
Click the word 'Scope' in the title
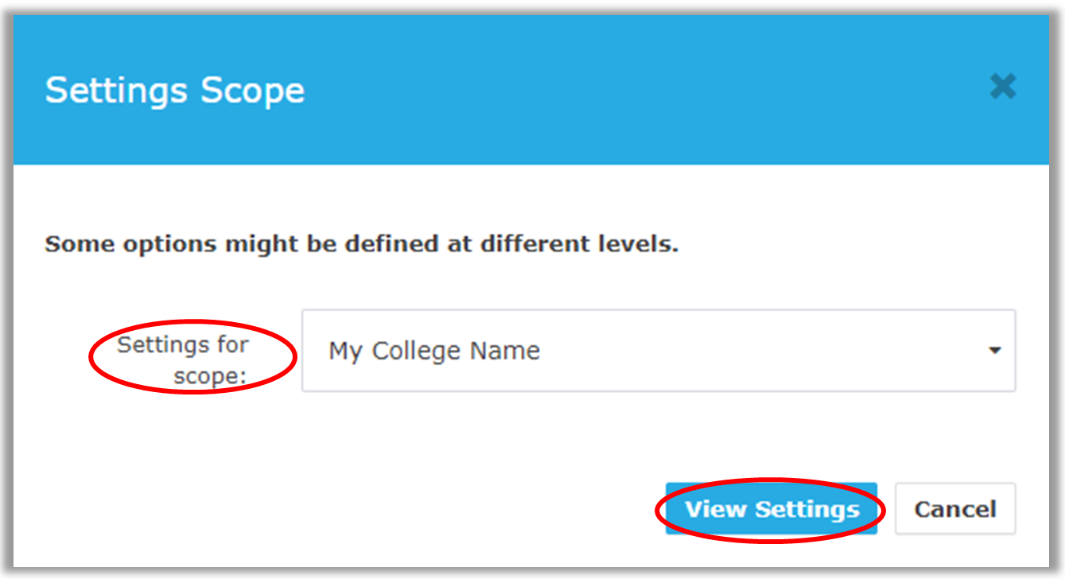tap(252, 91)
